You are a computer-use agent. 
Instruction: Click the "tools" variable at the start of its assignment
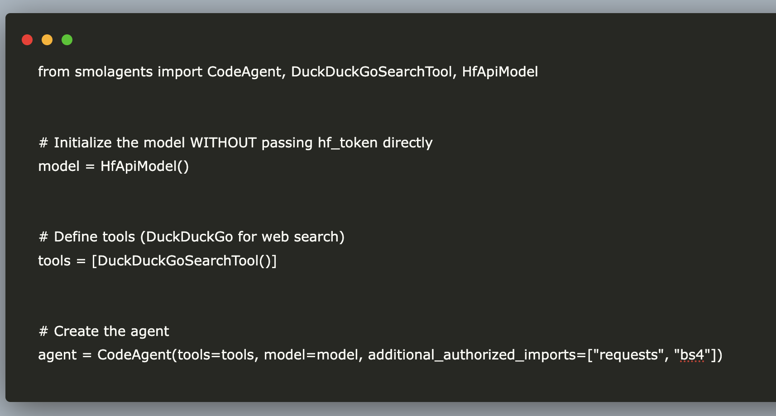pos(54,261)
